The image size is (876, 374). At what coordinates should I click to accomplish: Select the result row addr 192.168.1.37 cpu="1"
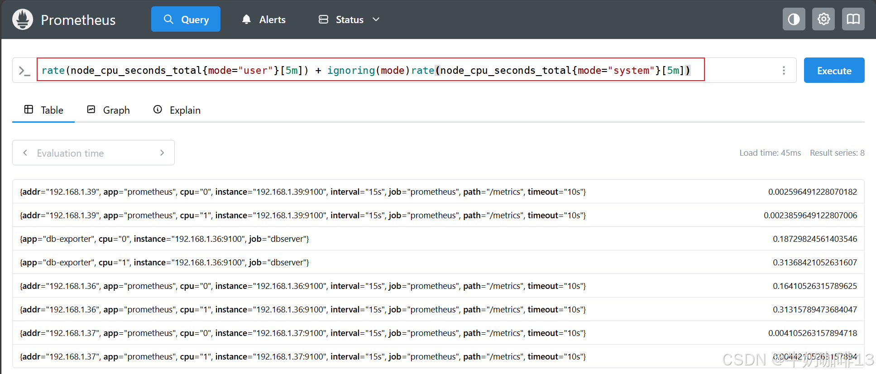(438, 356)
